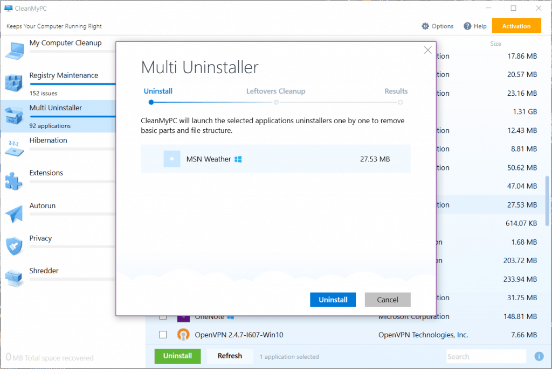Image resolution: width=552 pixels, height=375 pixels.
Task: Click the blue info icon near Search
Action: click(x=539, y=356)
